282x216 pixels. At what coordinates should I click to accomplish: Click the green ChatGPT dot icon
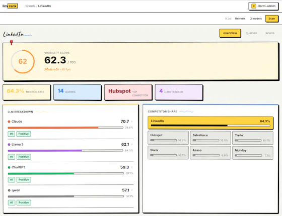(9, 167)
